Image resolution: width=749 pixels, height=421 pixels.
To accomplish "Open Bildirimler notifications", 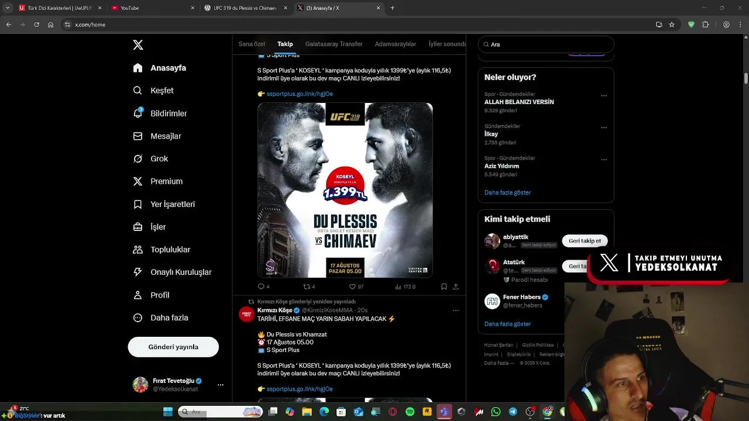I will point(160,113).
